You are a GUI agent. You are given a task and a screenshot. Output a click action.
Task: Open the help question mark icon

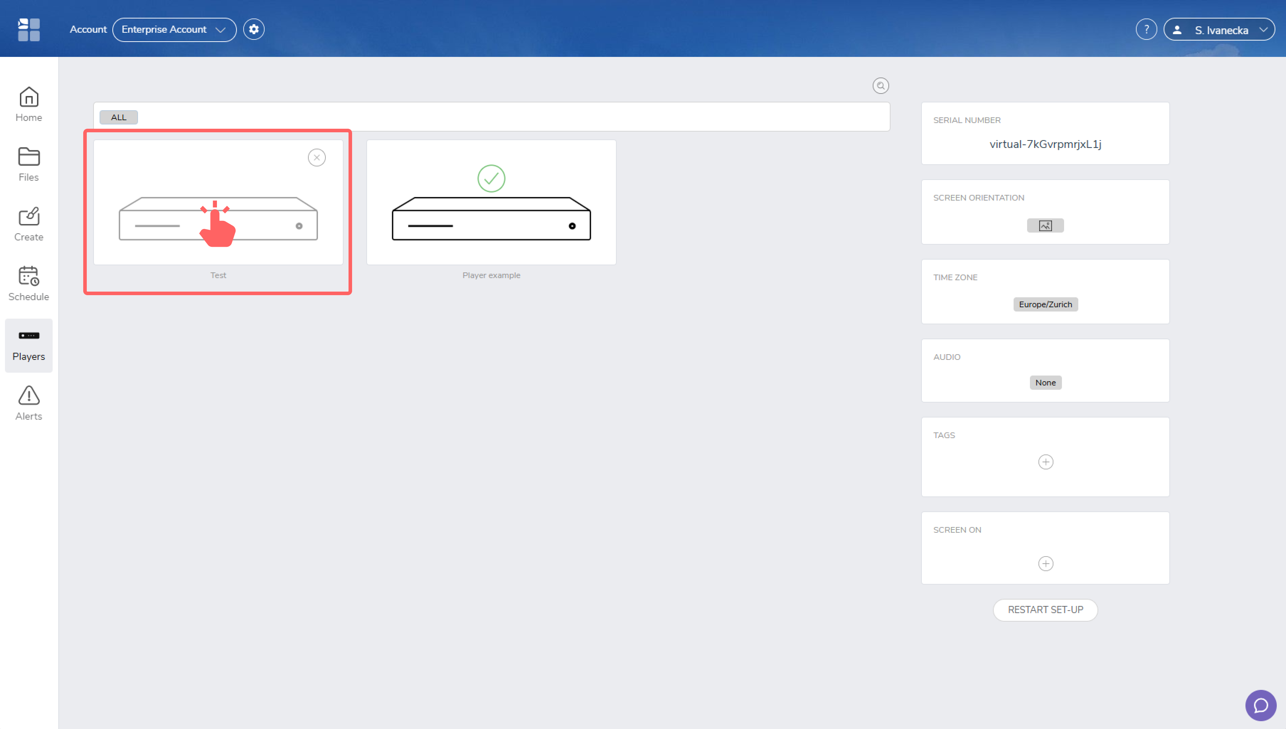pos(1146,30)
